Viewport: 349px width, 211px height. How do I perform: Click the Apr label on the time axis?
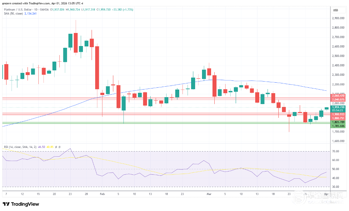pyautogui.click(x=326, y=194)
